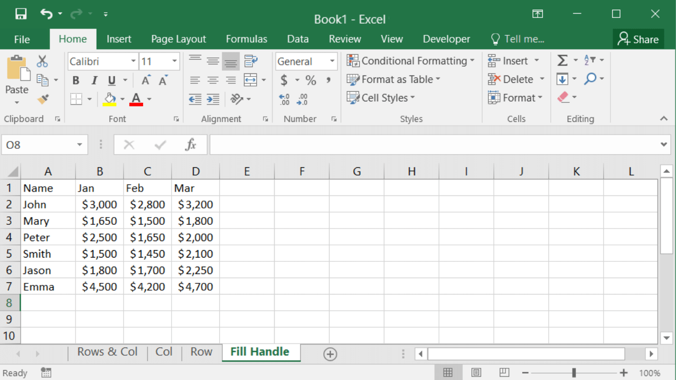Click the AutoSum sigma icon

tap(562, 61)
